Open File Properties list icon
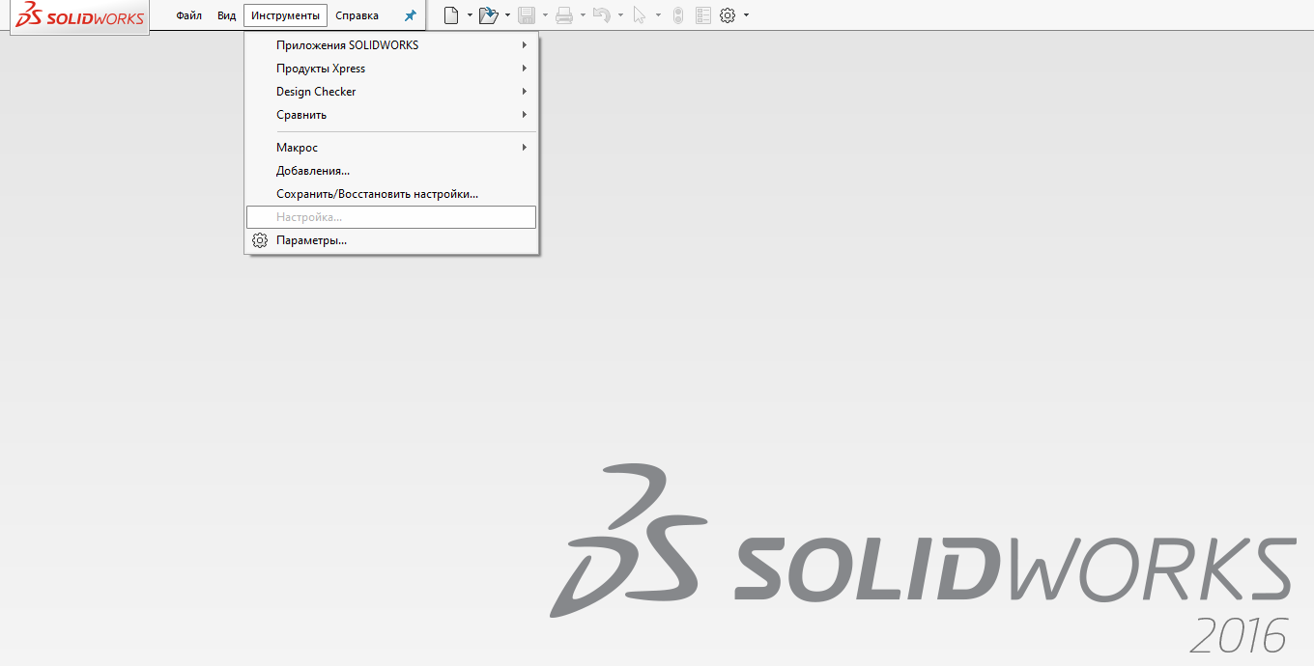Viewport: 1314px width, 666px height. coord(703,15)
